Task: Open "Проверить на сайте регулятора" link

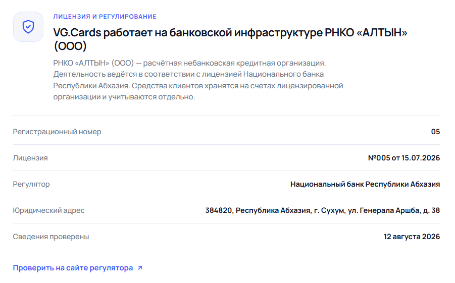Action: pos(78,268)
